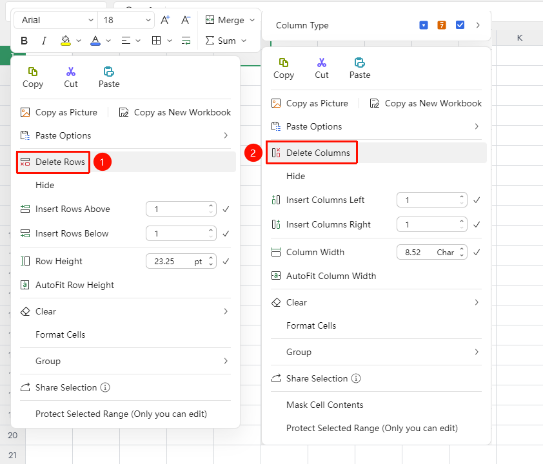Click Mask Cell Contents option
543x464 pixels.
324,405
